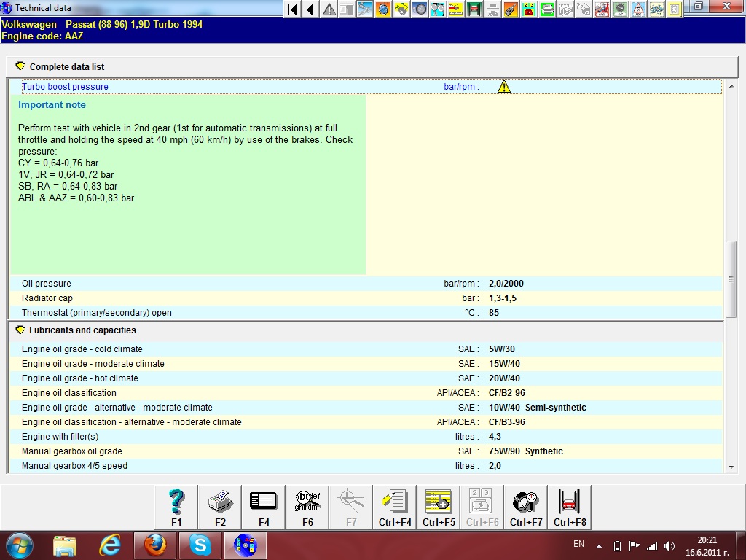
Task: Click the previous page arrow in top toolbar
Action: click(x=310, y=9)
